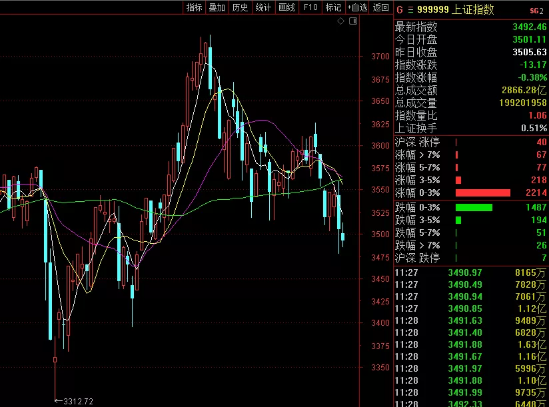Click the 3500 price axis label
The width and height of the screenshot is (549, 407).
pyautogui.click(x=380, y=234)
